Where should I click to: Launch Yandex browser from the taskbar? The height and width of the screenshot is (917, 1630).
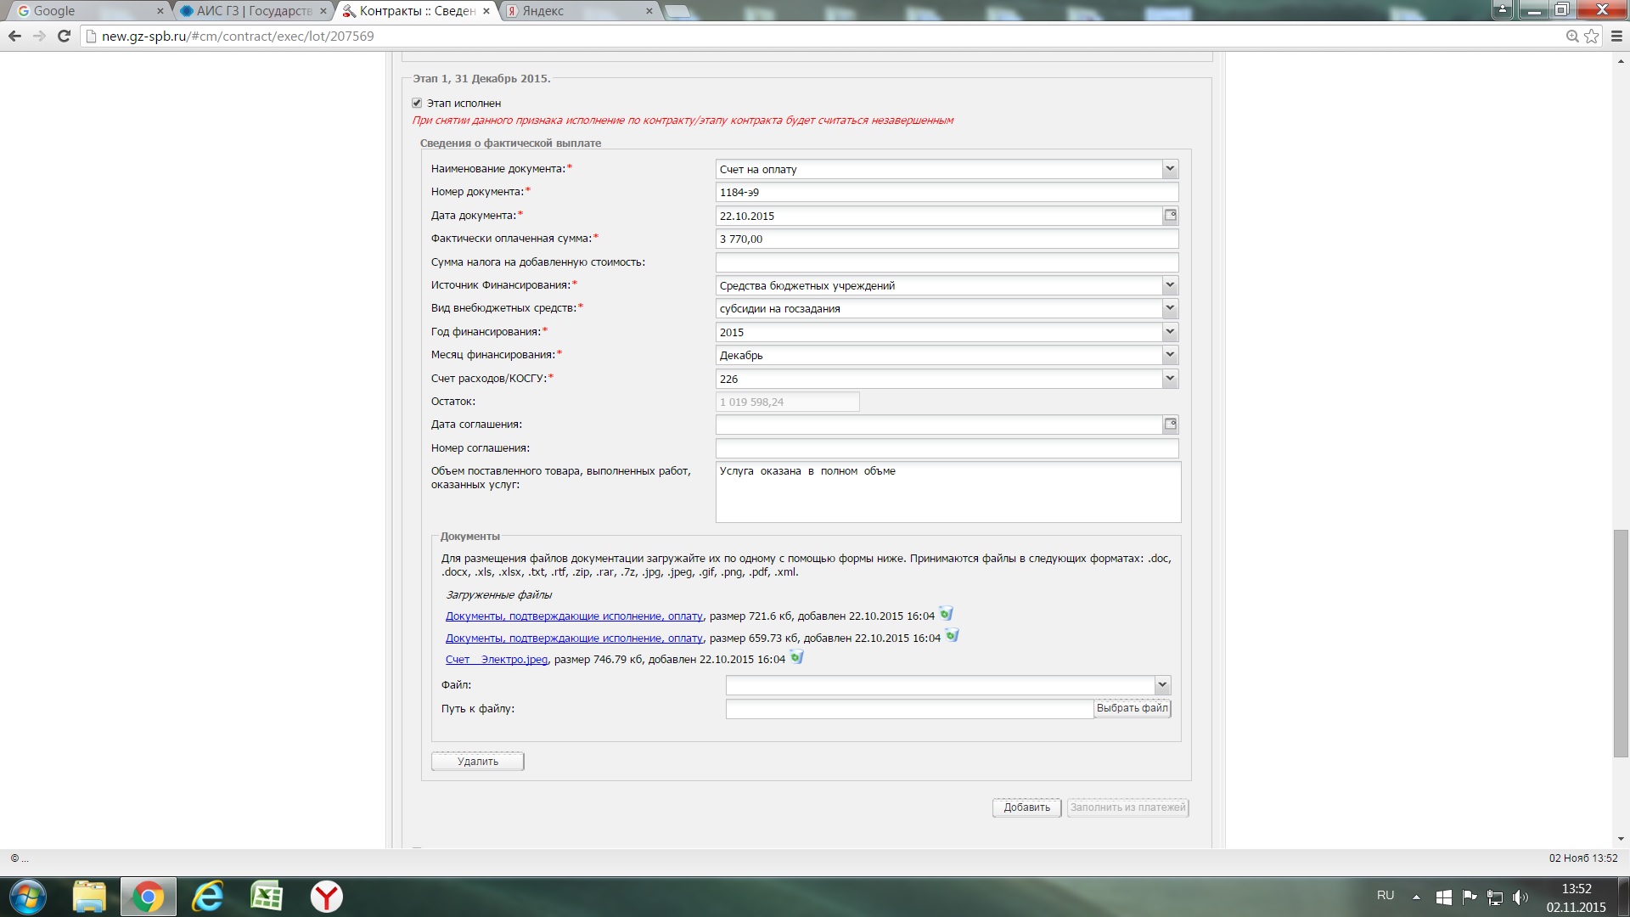326,897
